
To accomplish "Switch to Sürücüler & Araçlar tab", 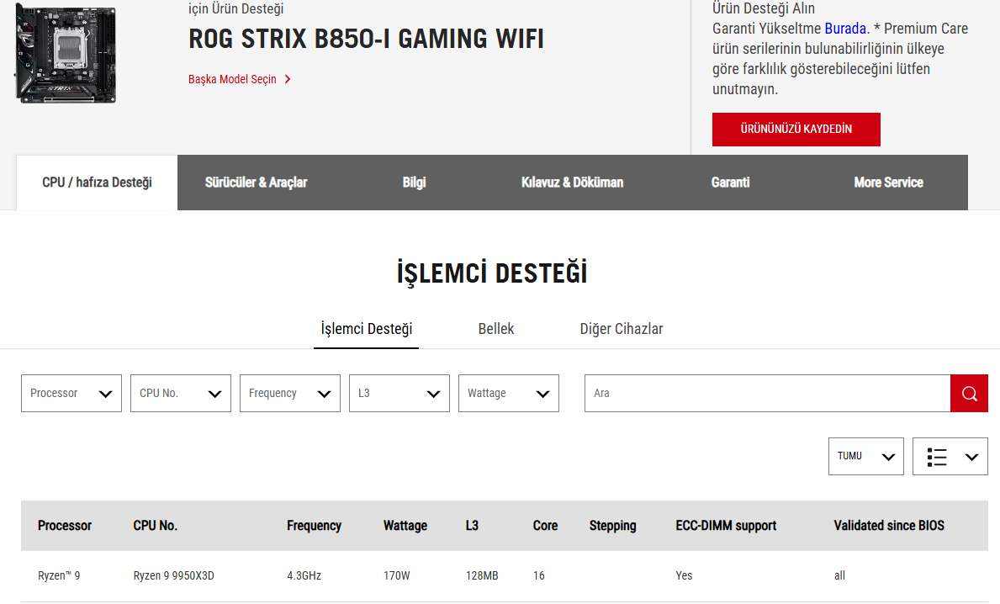I will (x=256, y=183).
